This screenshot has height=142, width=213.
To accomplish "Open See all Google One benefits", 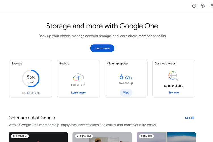I will tap(189, 118).
